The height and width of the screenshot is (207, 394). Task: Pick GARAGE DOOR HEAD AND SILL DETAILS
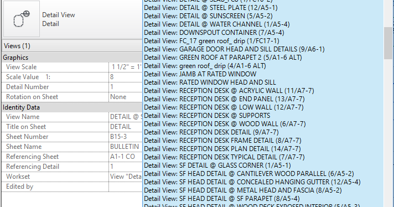[x=234, y=49]
